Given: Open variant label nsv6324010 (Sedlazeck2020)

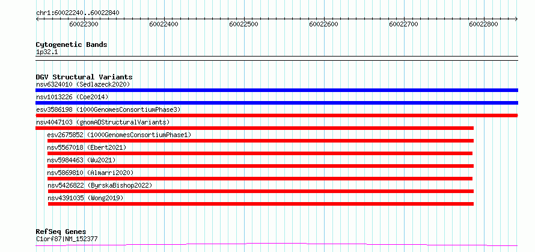Looking at the screenshot, I should (83, 84).
